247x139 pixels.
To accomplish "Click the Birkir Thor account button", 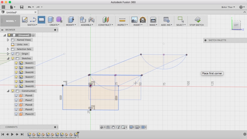I will click(x=228, y=7).
